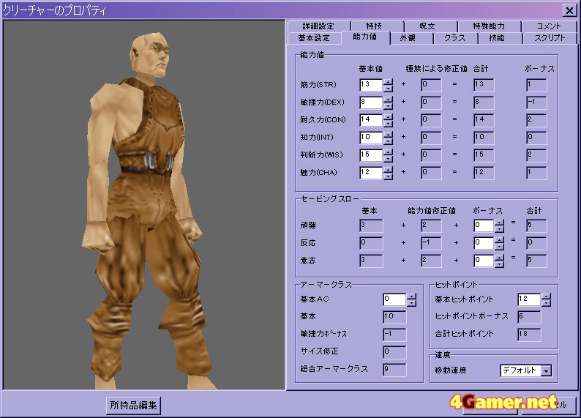Increase WIS base value with up arrow
The image size is (581, 418).
coord(388,152)
